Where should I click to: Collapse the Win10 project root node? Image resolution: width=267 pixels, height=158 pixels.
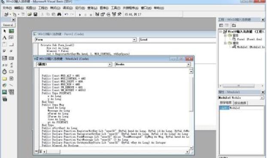pos(221,32)
